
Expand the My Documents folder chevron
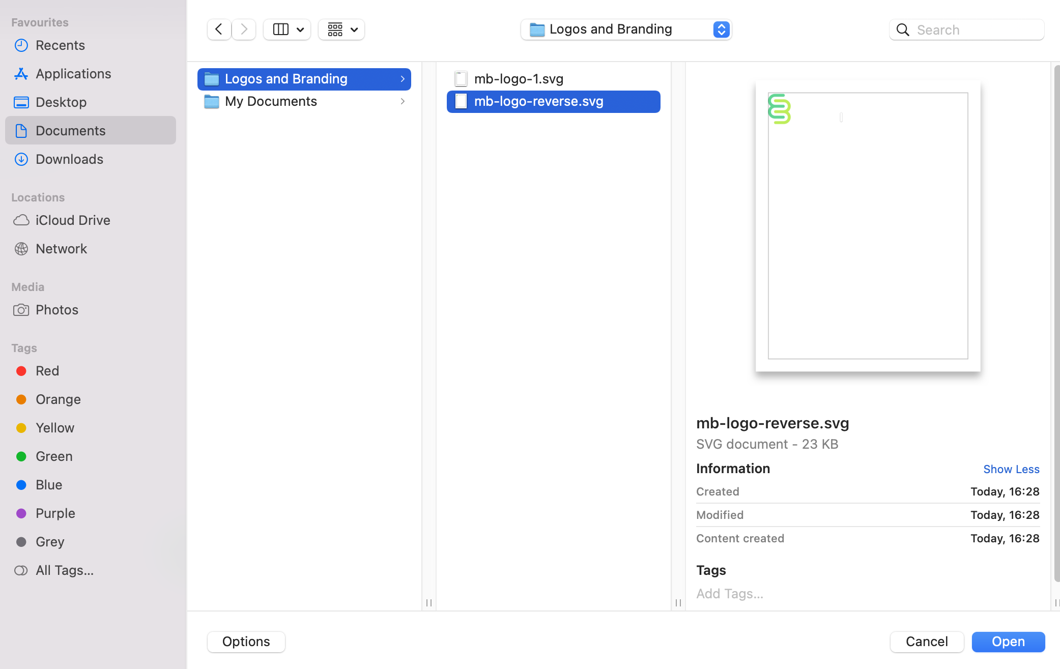tap(403, 101)
